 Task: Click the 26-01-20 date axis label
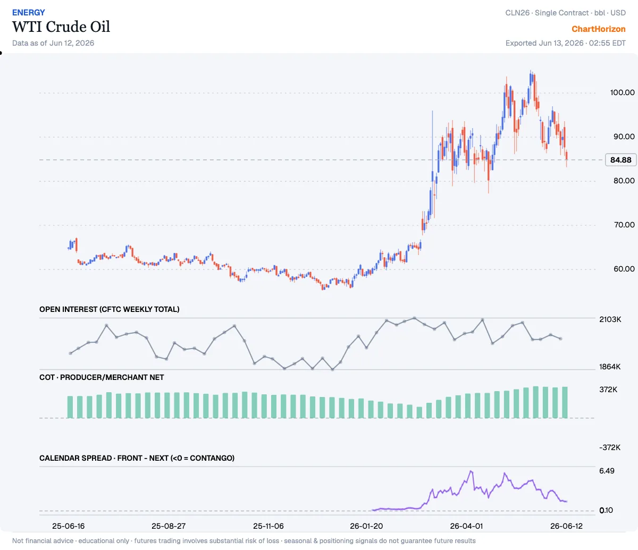[x=366, y=526]
